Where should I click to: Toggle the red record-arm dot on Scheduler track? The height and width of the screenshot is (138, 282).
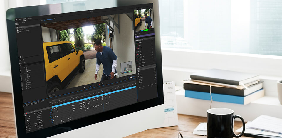[27, 113]
